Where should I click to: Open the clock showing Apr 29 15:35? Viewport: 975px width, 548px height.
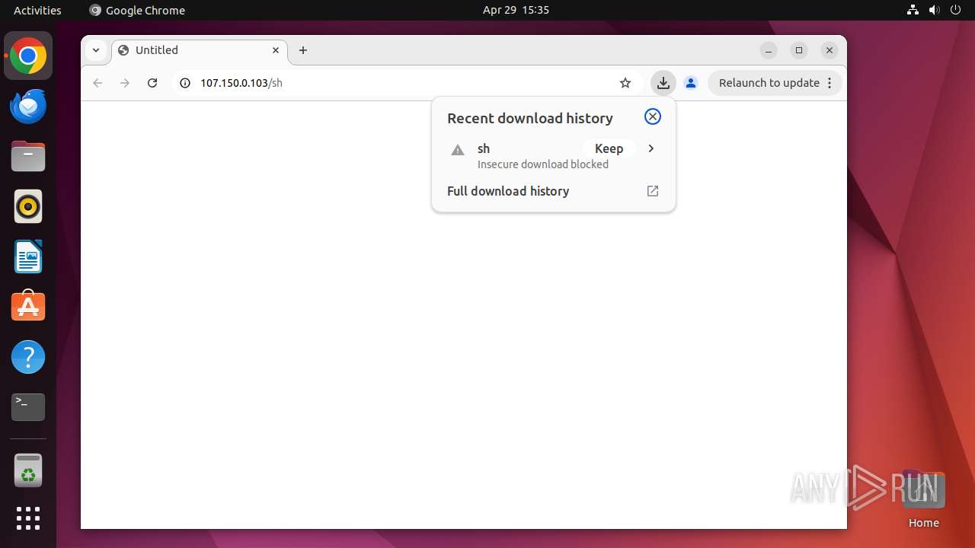(x=516, y=10)
